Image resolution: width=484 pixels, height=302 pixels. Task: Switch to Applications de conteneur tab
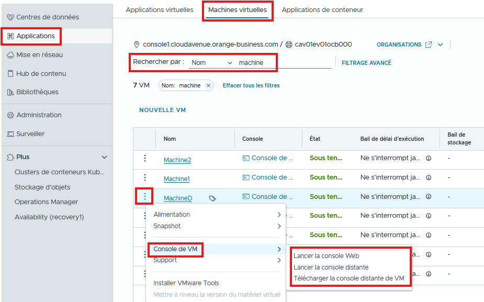(x=322, y=10)
